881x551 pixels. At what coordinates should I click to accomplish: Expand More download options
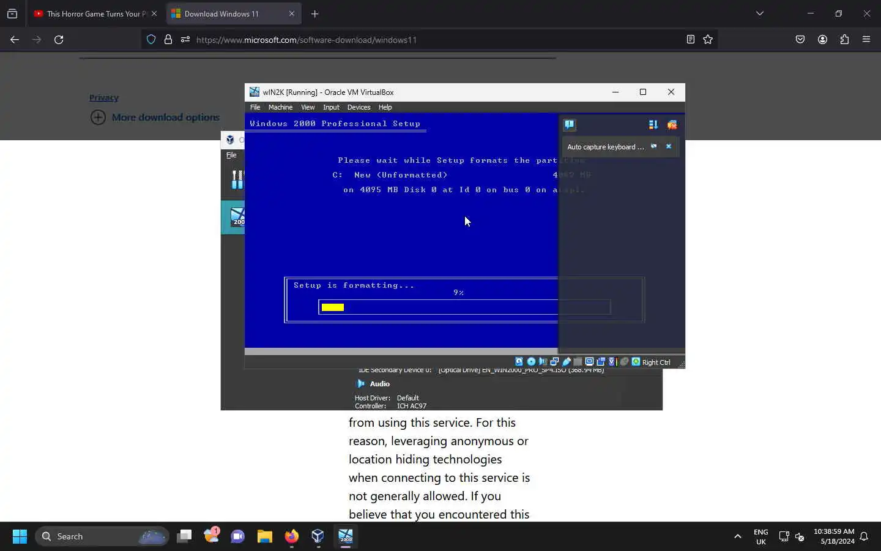155,117
